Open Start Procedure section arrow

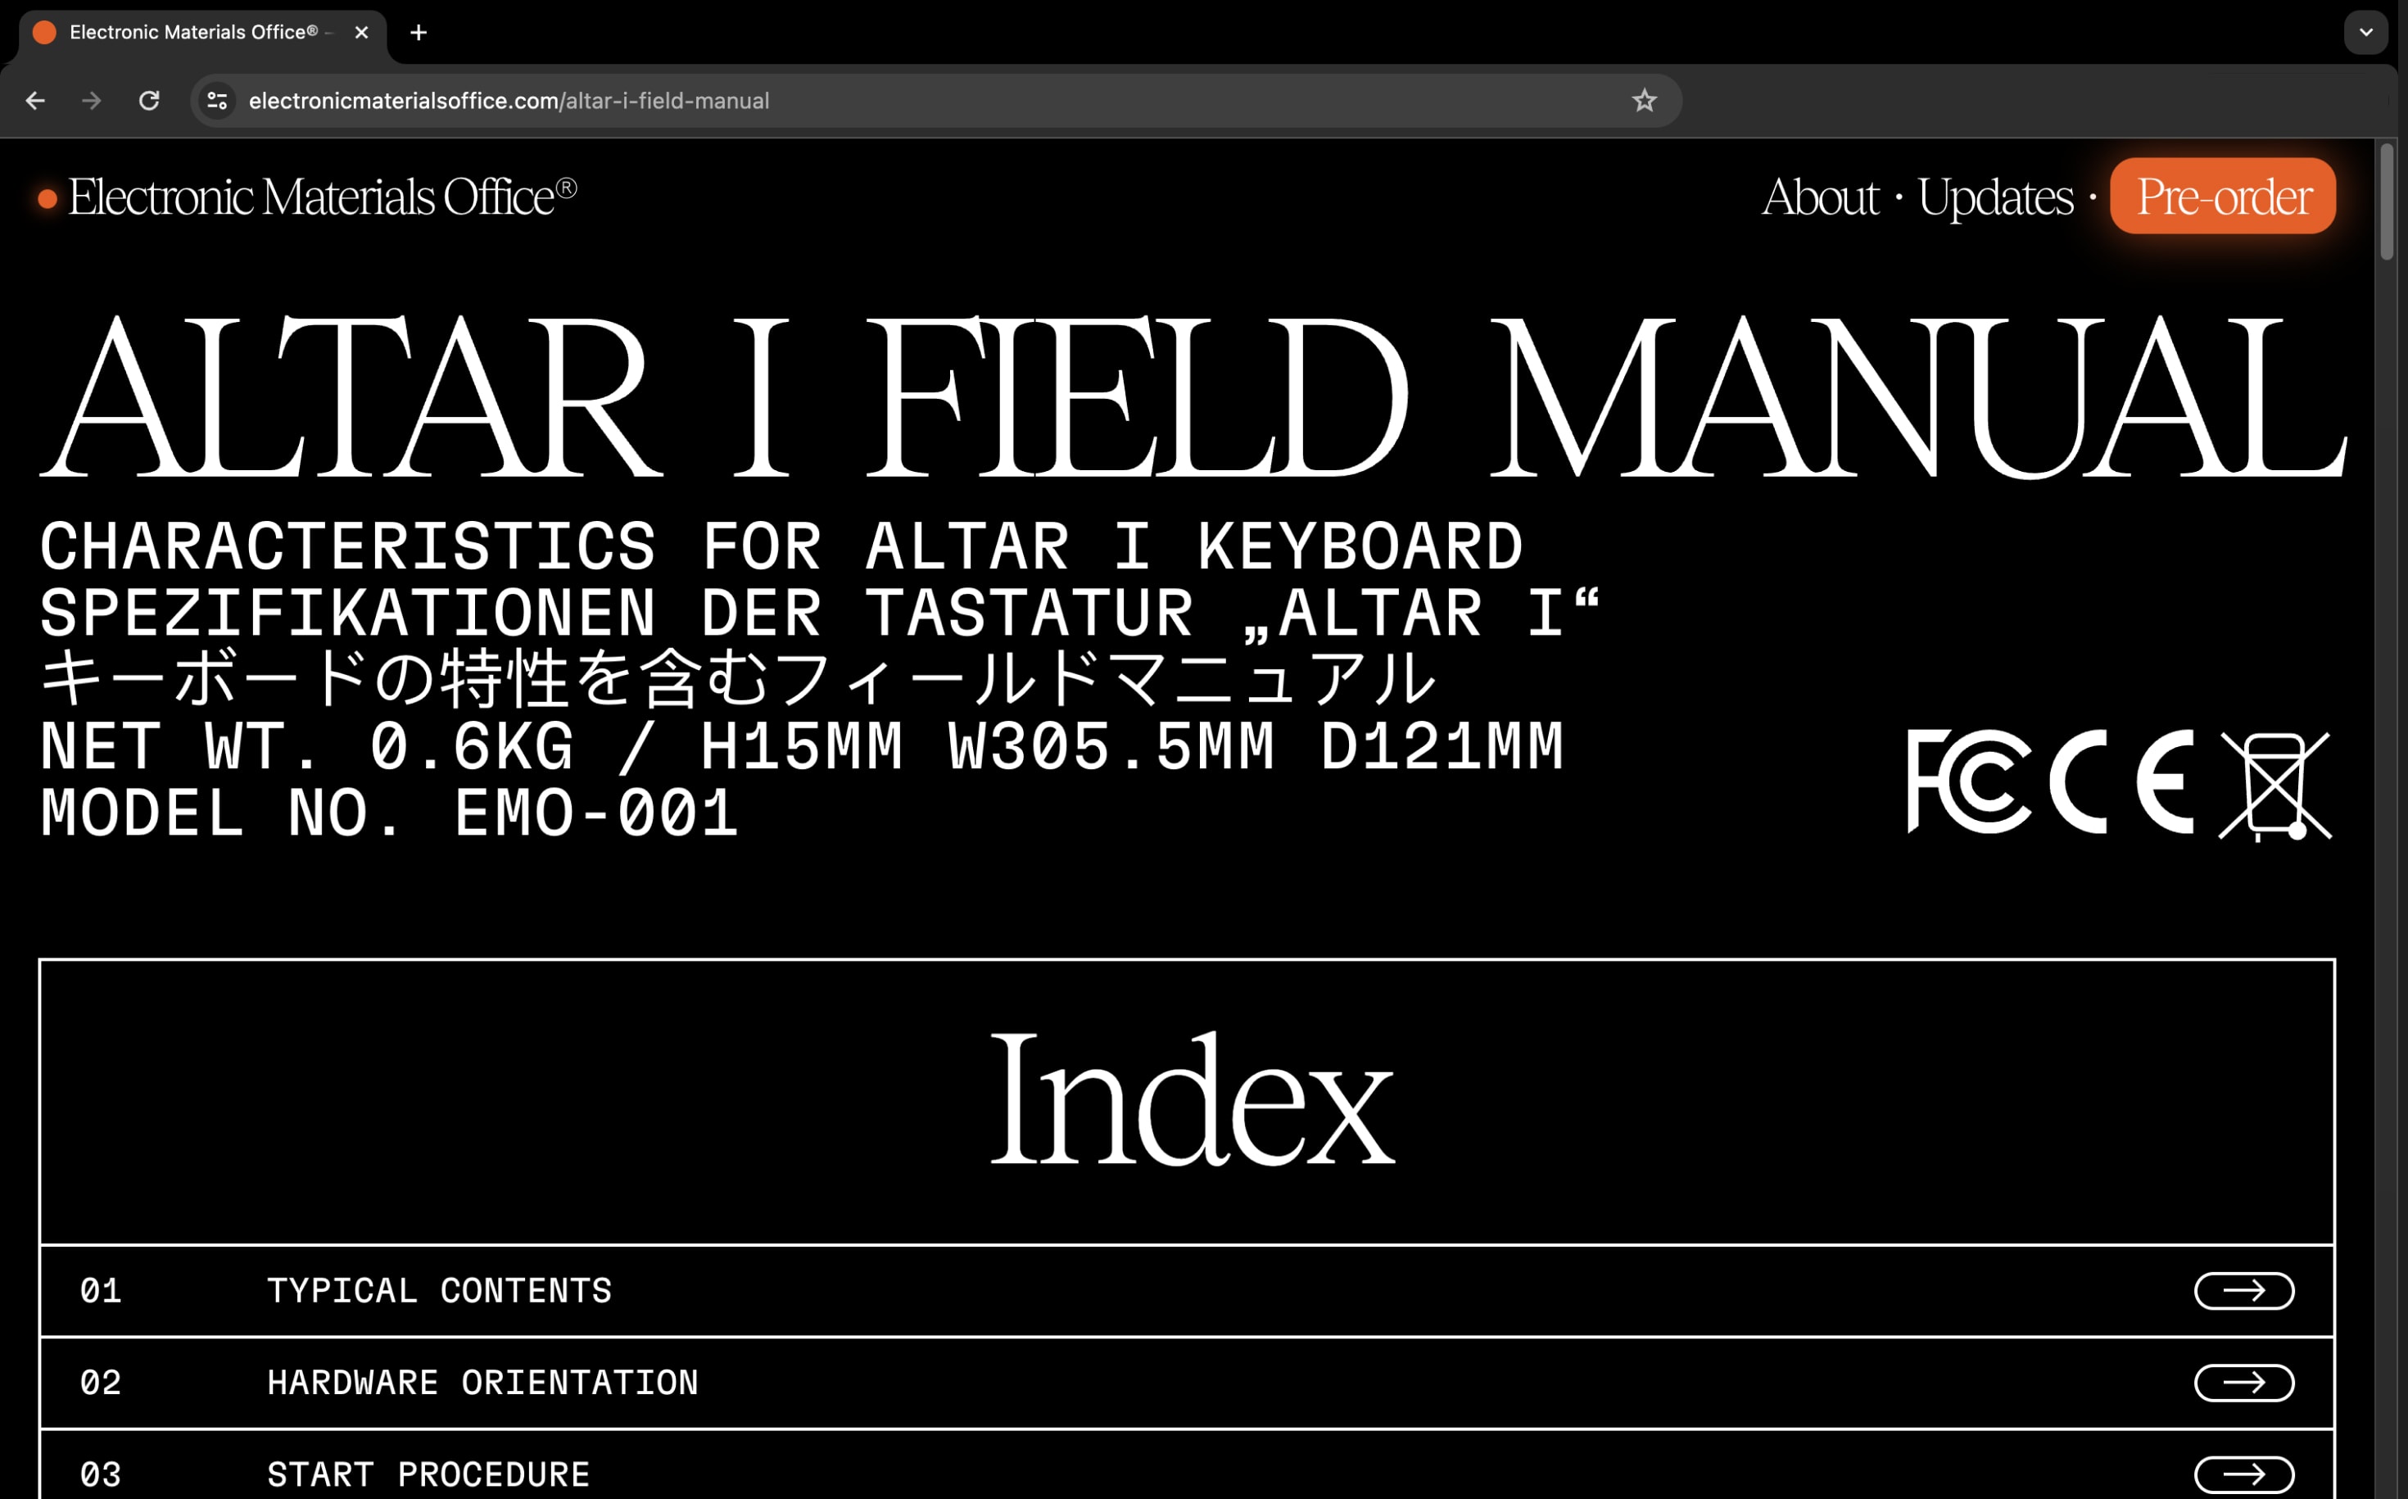2243,1474
